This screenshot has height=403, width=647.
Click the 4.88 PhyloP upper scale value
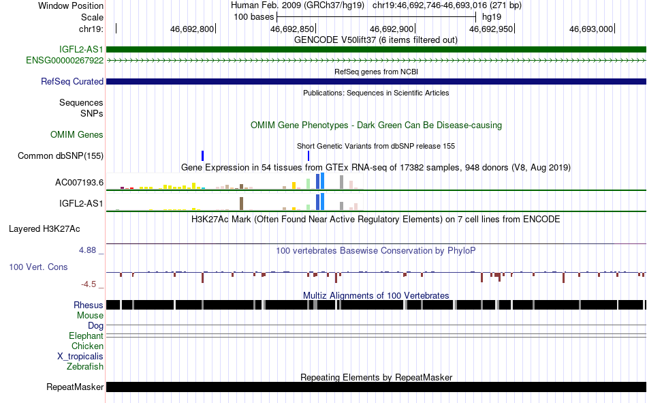tap(87, 250)
